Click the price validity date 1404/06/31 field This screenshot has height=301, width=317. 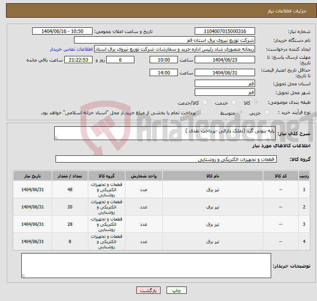click(x=224, y=72)
